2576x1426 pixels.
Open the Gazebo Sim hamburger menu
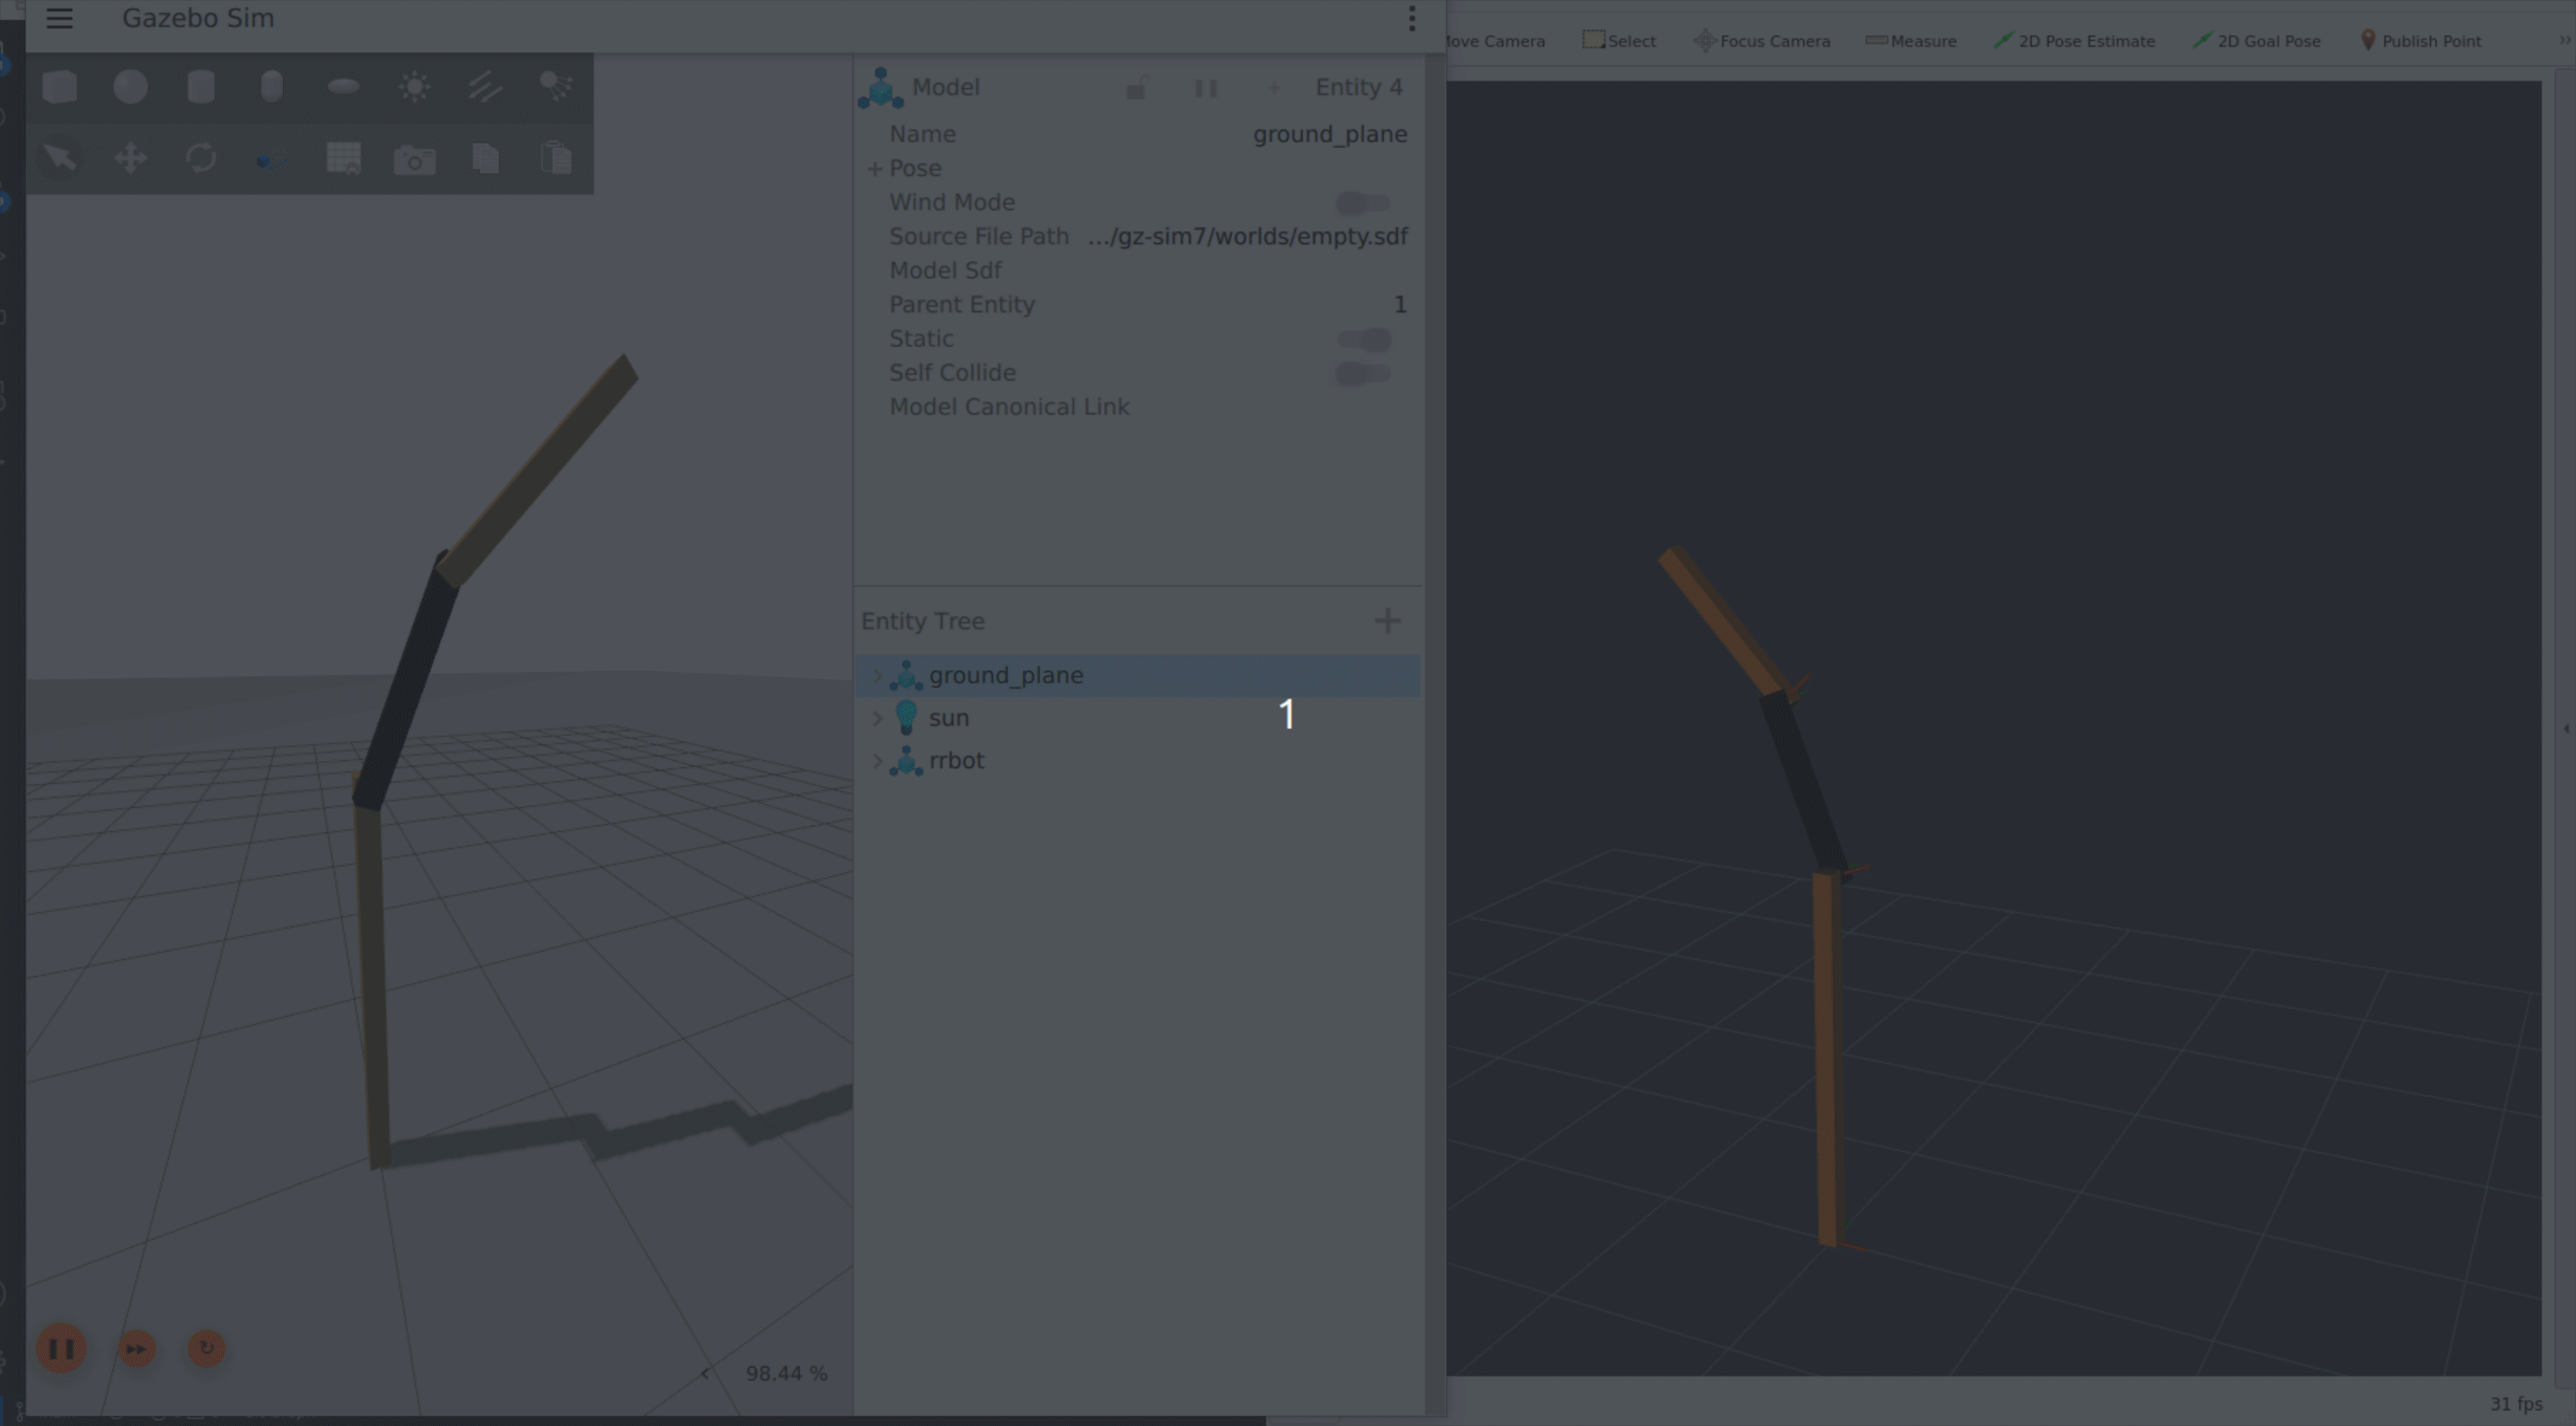click(60, 19)
